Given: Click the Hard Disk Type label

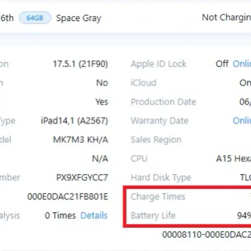Looking at the screenshot, I should click(x=161, y=177).
